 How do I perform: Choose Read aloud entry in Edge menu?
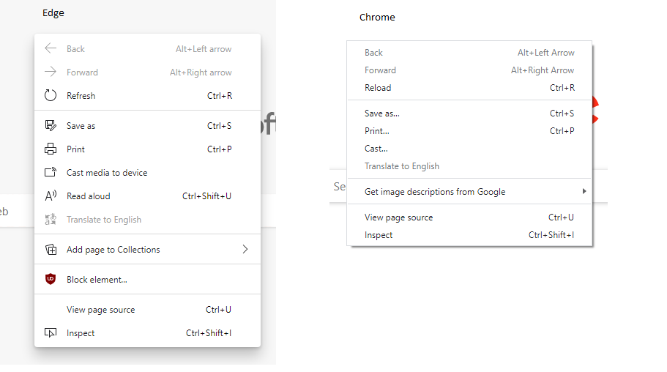[89, 196]
